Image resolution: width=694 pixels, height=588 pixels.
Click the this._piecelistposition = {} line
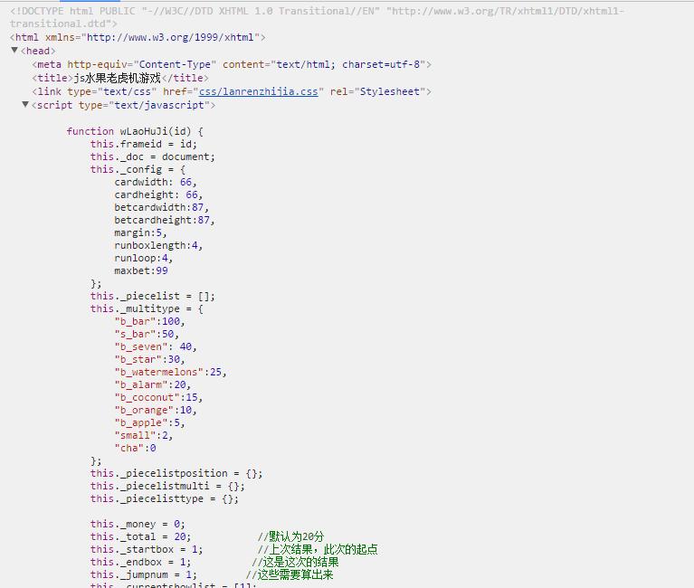[176, 473]
